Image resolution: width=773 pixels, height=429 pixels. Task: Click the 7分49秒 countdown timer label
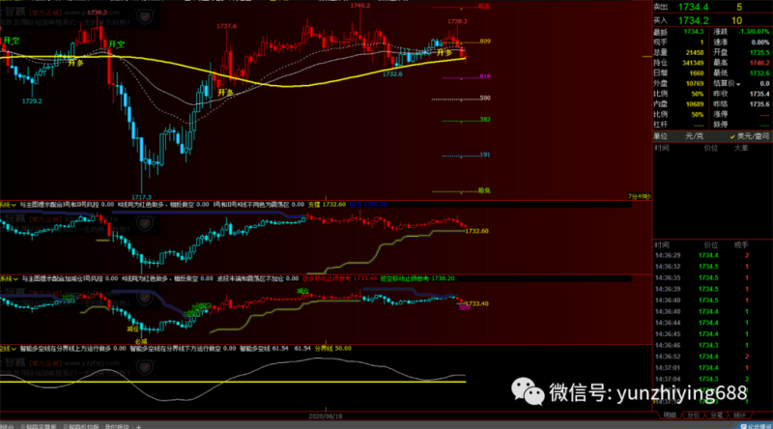(x=639, y=196)
